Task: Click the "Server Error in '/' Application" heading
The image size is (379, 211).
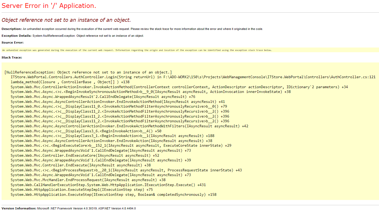Action: click(49, 6)
